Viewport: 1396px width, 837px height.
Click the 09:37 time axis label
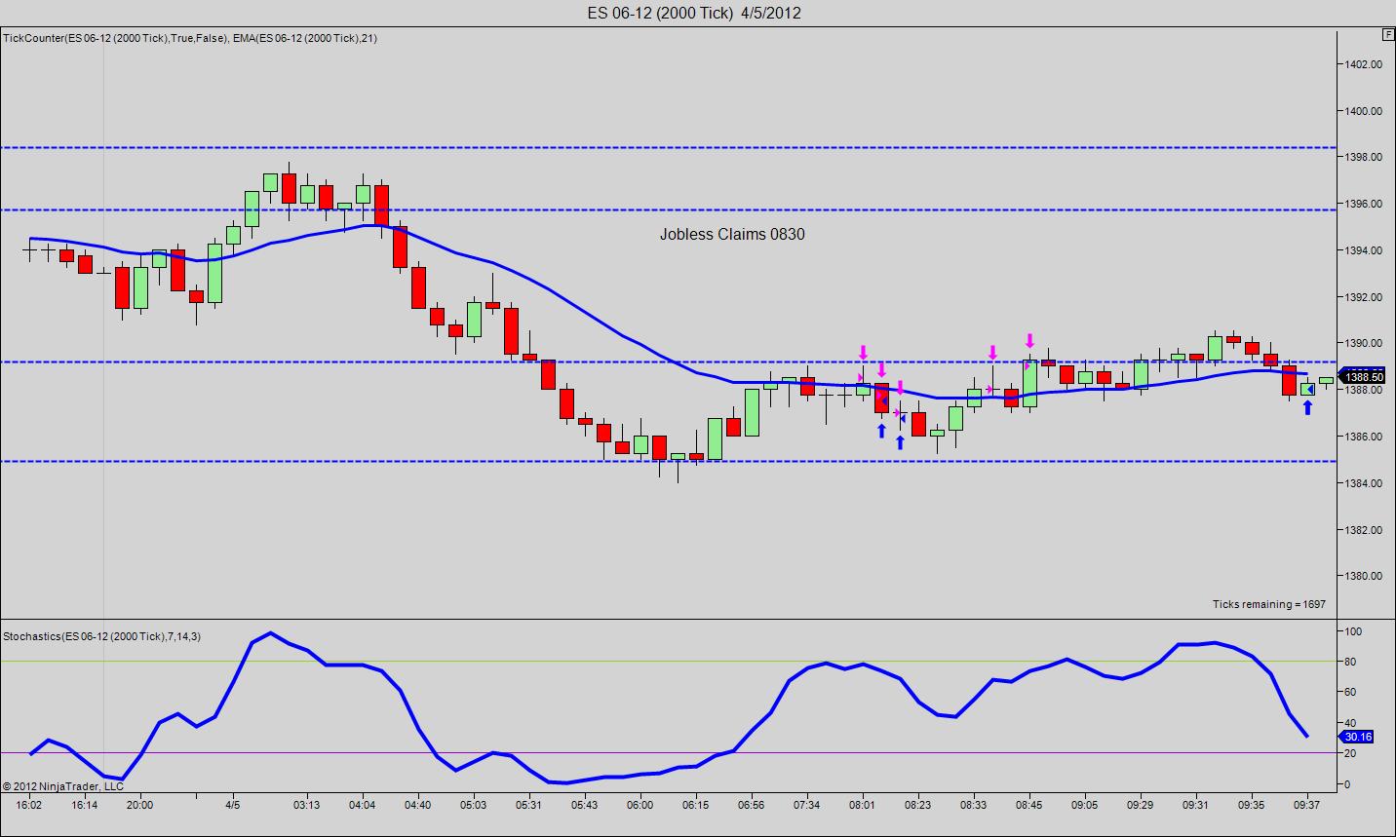point(1306,805)
